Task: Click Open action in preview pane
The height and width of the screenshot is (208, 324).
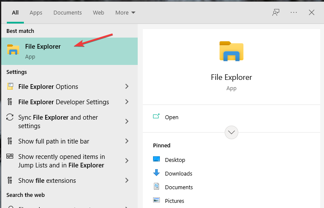Action: [x=231, y=117]
